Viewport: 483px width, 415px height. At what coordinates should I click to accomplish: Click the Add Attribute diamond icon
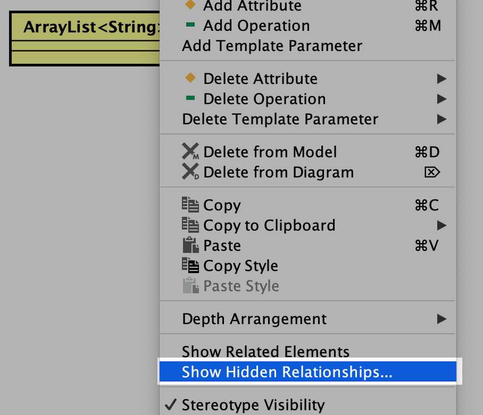coord(190,6)
